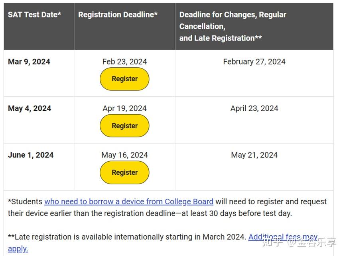Click the February 27, 2024 late deadline
Image resolution: width=345 pixels, height=256 pixels.
coord(254,62)
